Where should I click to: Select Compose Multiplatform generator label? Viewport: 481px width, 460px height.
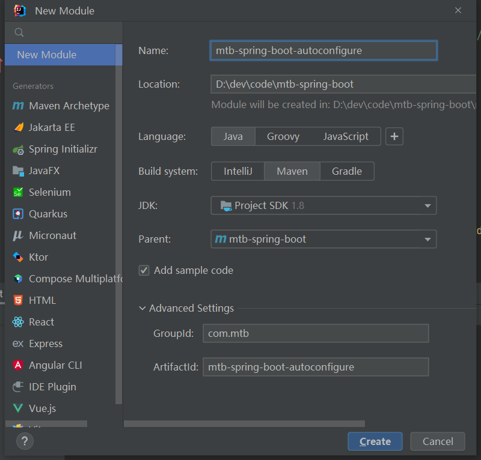[x=76, y=279]
